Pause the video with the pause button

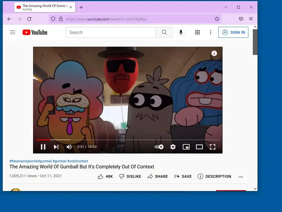tap(43, 147)
